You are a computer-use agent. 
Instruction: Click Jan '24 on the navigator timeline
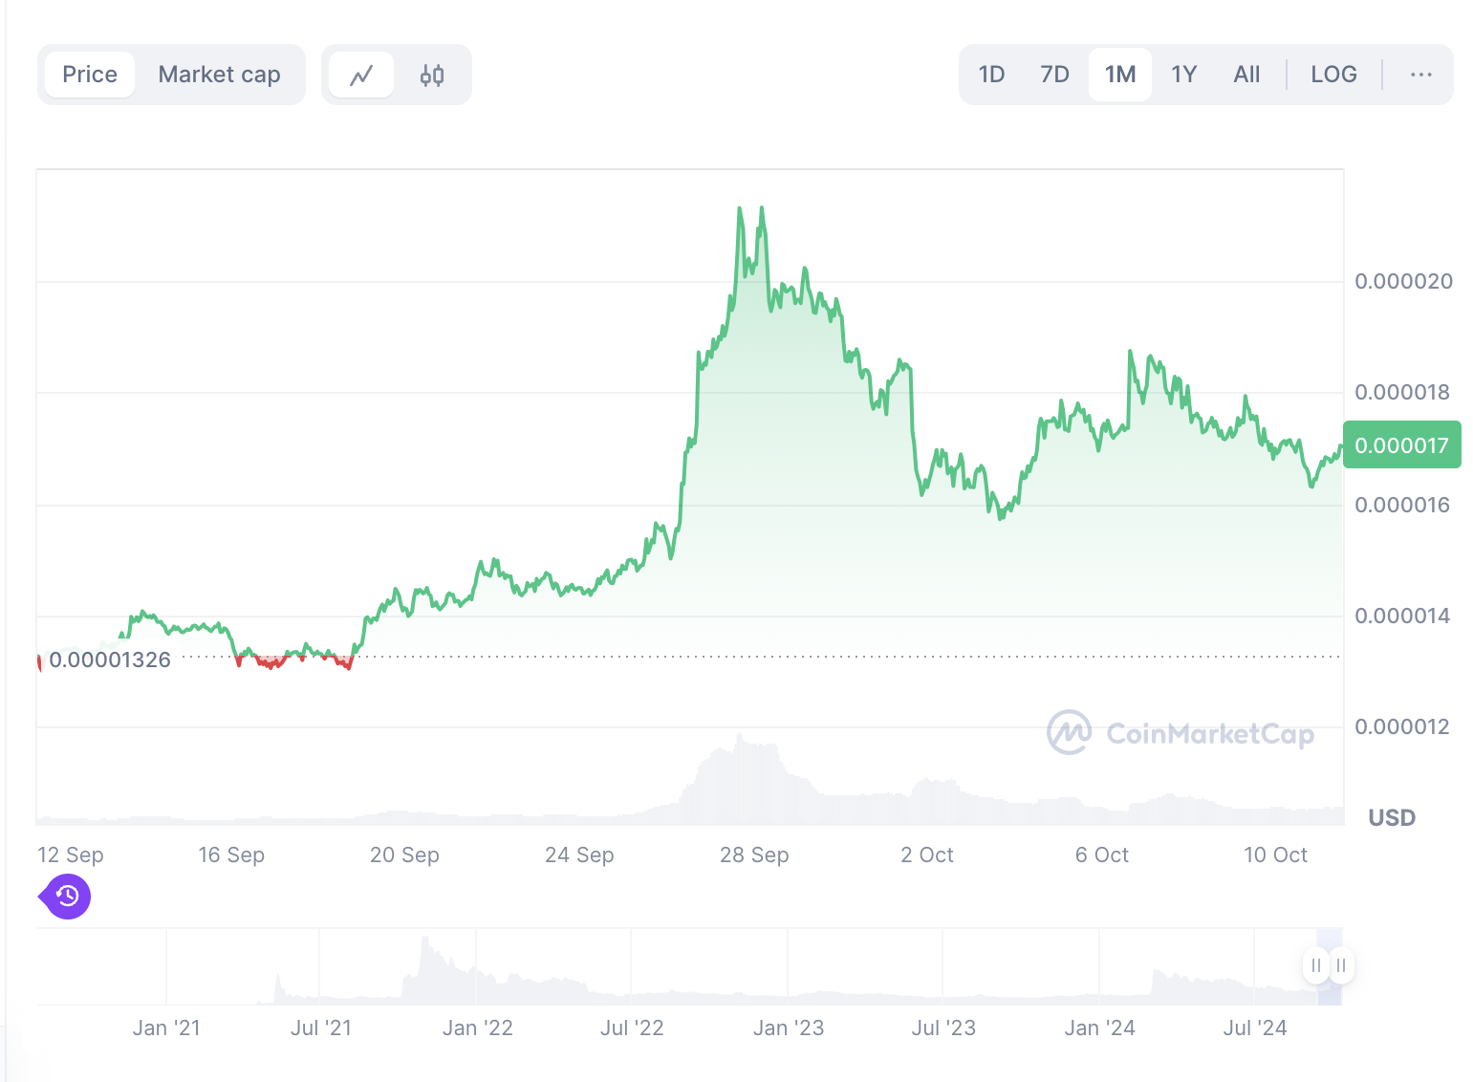[x=1100, y=1028]
